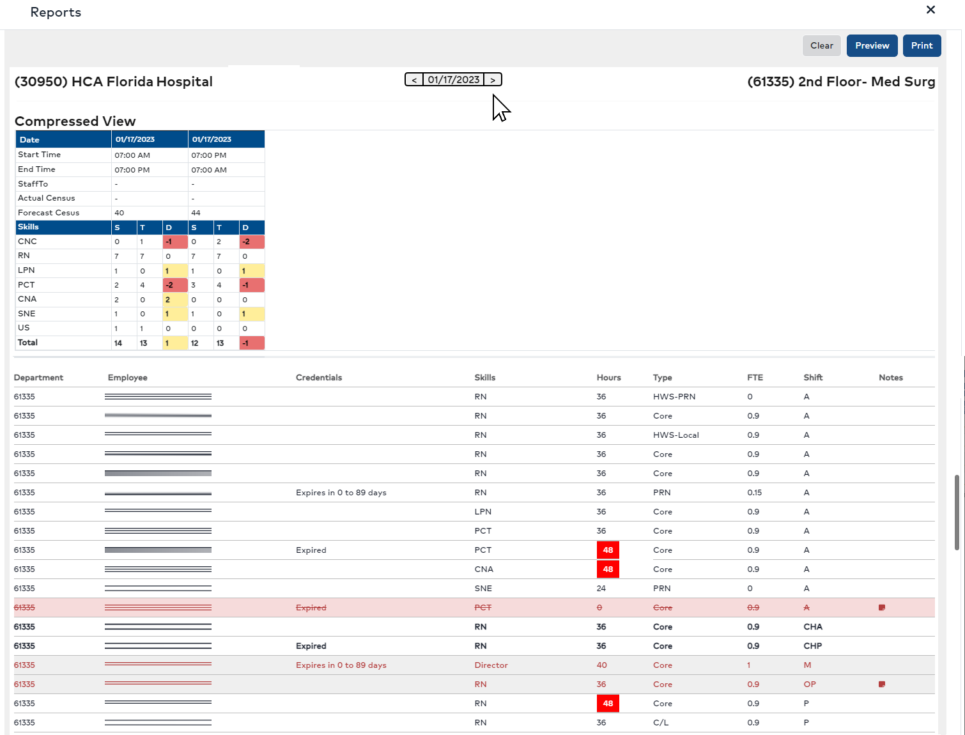Close the Reports view
Screen dimensions: 965x735
(x=930, y=10)
